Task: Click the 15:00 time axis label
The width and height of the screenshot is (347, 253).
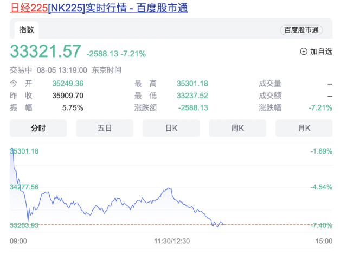Action: click(x=324, y=241)
